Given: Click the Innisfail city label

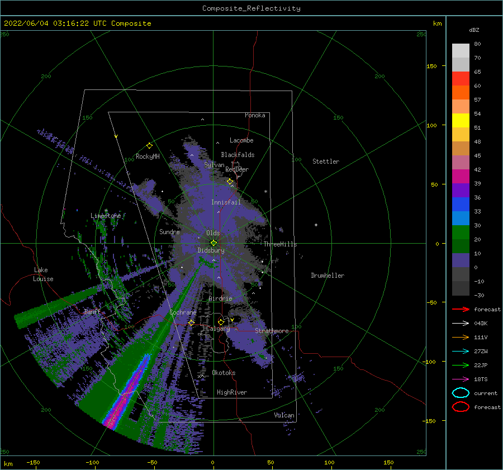Looking at the screenshot, I should point(226,202).
